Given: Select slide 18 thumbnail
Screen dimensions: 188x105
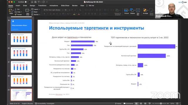Looking at the screenshot, I should pyautogui.click(x=21, y=25).
